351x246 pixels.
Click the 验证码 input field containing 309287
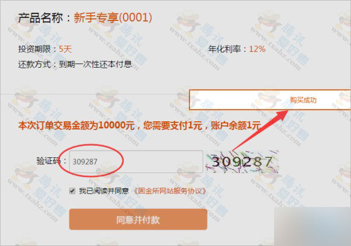136,161
